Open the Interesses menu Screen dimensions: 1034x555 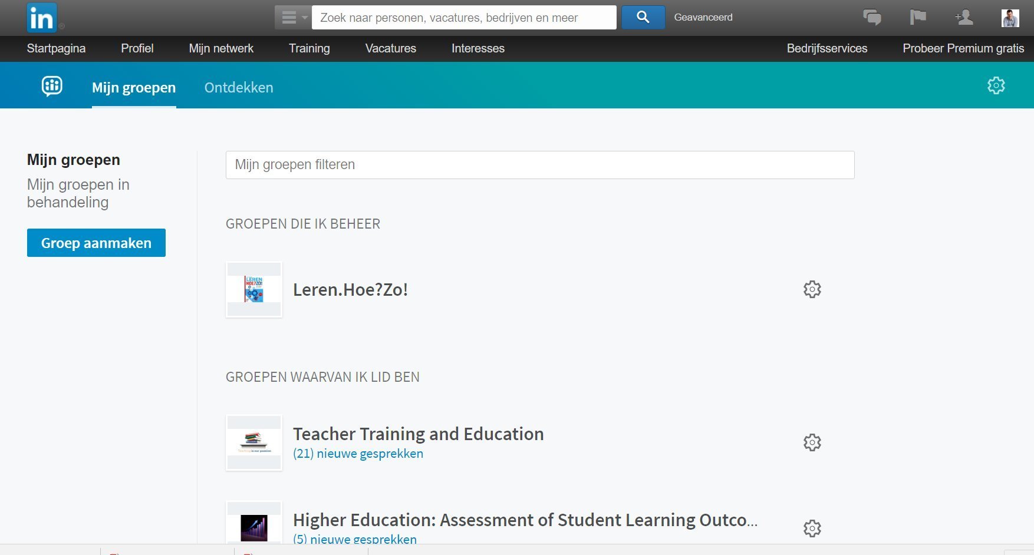tap(478, 48)
